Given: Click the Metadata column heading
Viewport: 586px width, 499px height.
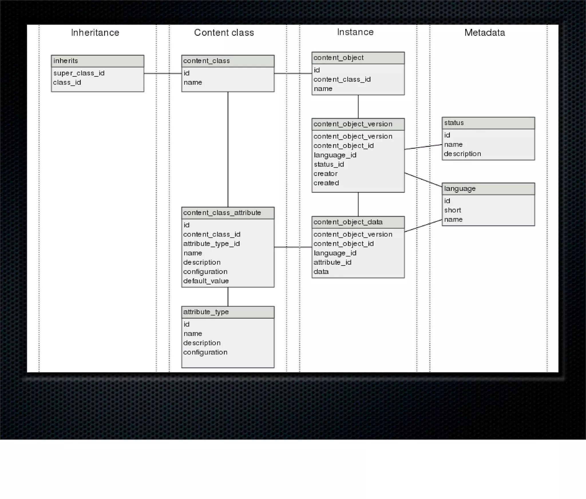Looking at the screenshot, I should pos(484,33).
